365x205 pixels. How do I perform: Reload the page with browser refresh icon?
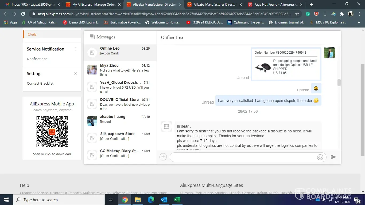pos(23,14)
